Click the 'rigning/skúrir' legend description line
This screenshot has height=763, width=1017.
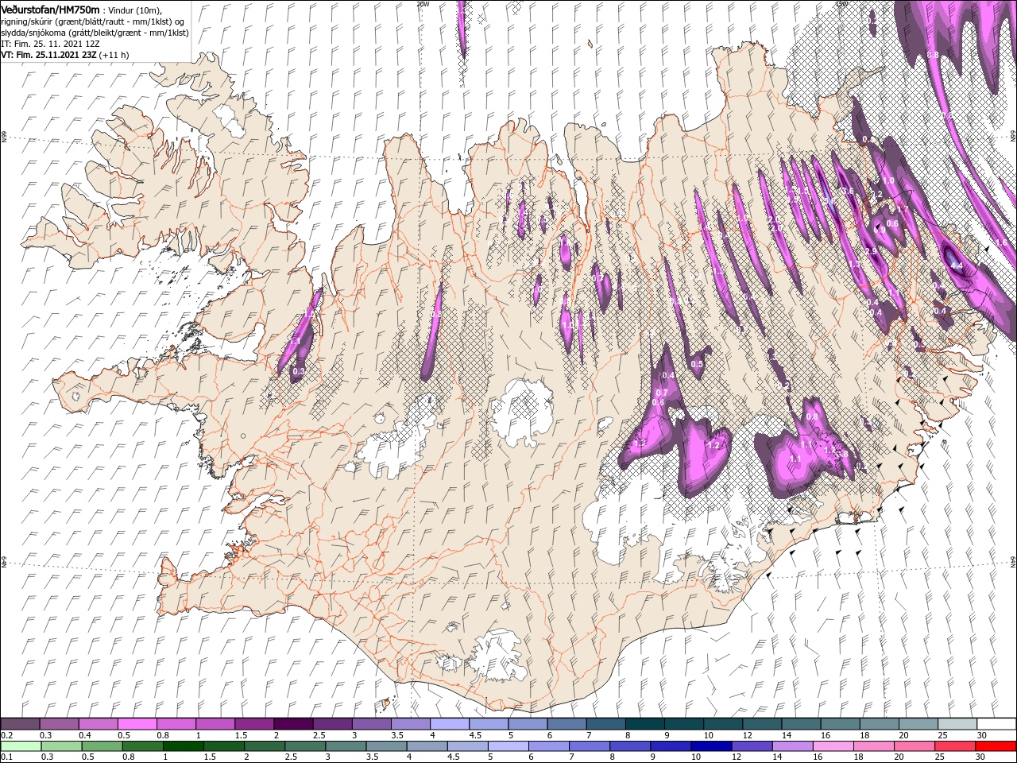pos(94,21)
